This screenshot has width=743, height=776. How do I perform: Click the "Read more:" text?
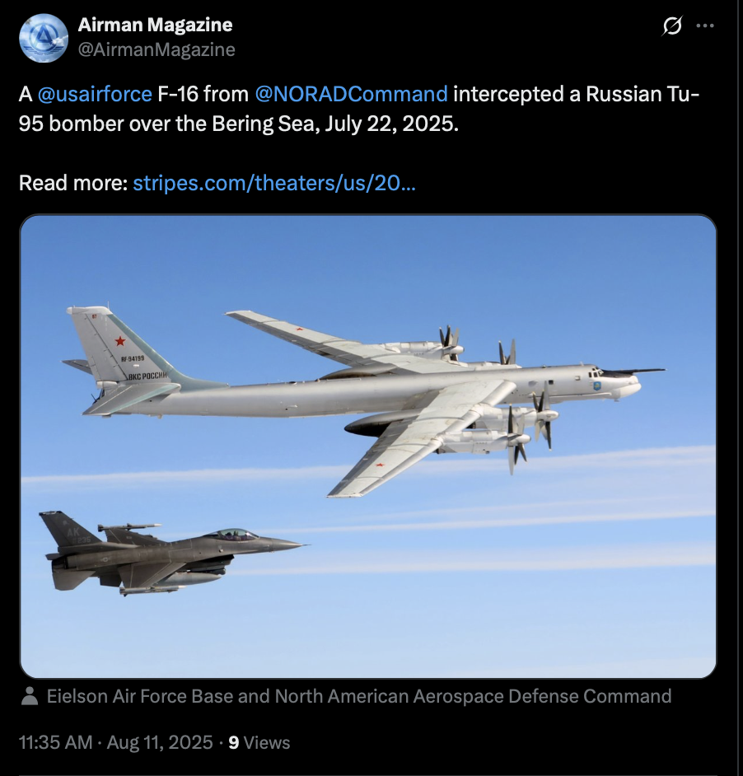[73, 183]
